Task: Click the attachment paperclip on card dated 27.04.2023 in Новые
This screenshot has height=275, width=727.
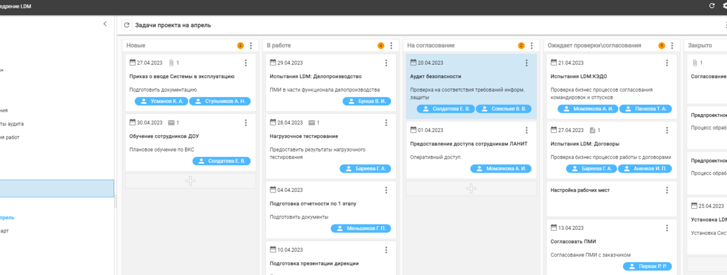Action: point(171,63)
